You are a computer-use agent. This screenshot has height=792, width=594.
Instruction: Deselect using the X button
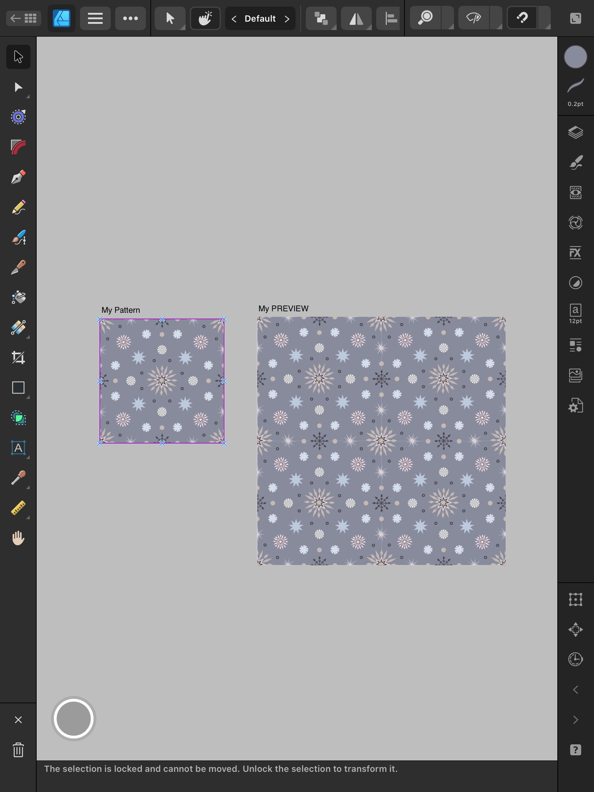(x=18, y=720)
